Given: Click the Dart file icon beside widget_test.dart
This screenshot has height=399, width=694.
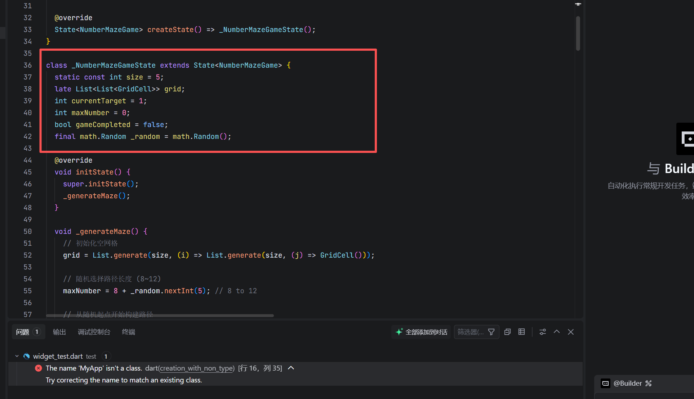Looking at the screenshot, I should pyautogui.click(x=27, y=356).
